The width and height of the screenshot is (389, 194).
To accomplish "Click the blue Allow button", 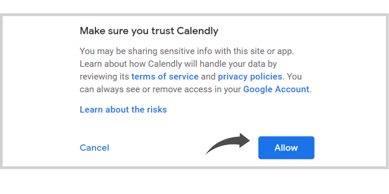I will tap(286, 148).
